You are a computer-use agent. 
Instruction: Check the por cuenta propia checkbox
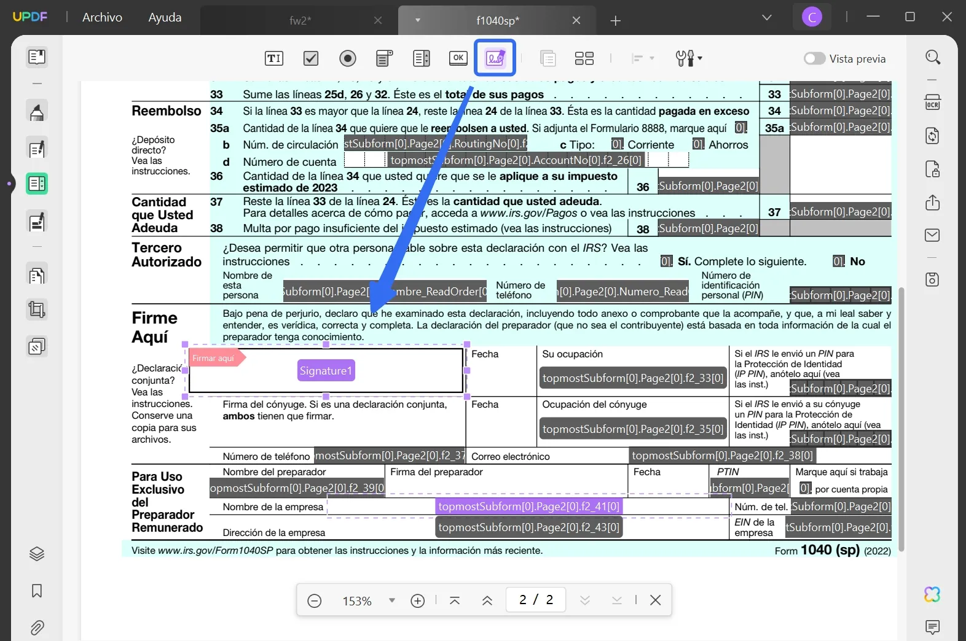tap(805, 489)
